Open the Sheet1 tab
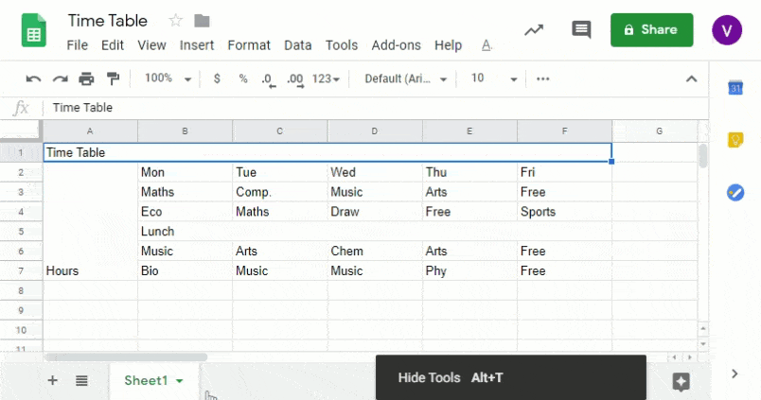The image size is (761, 400). click(x=153, y=380)
